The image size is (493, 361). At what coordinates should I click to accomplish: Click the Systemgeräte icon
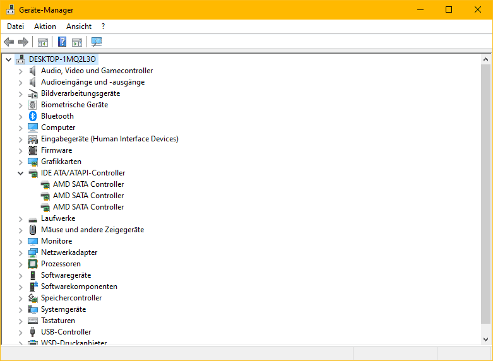(33, 309)
